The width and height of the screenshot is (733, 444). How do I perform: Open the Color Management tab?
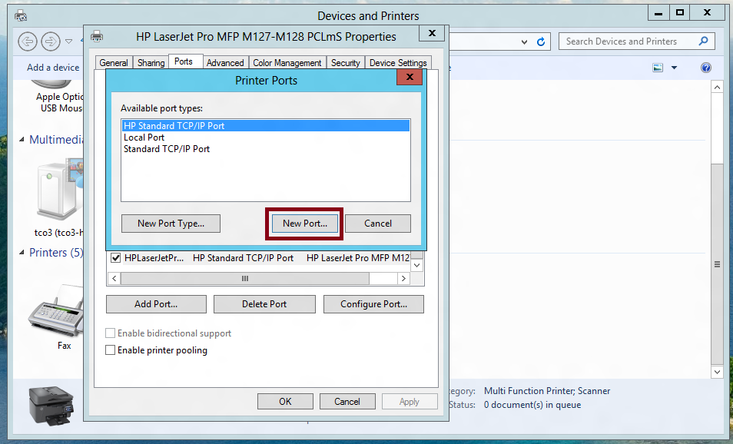coord(287,63)
